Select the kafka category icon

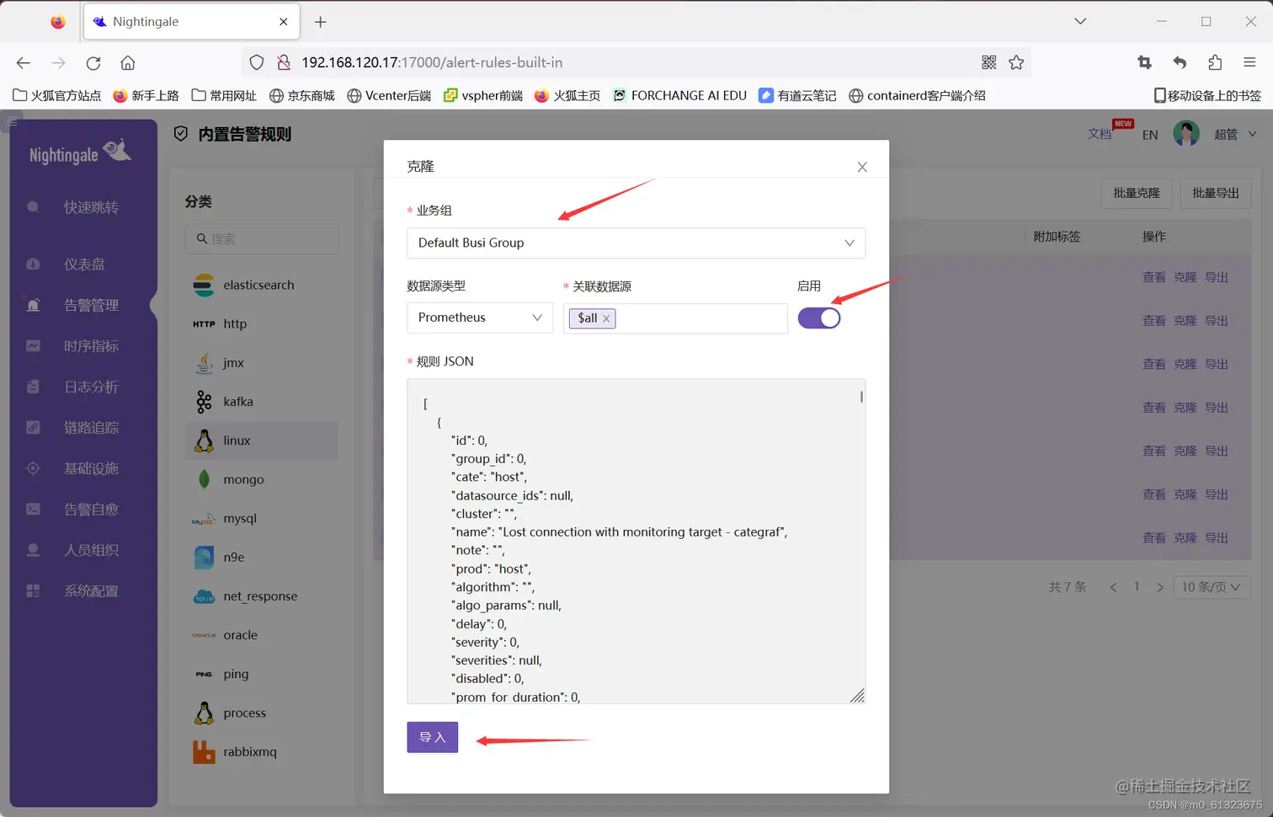coord(204,402)
